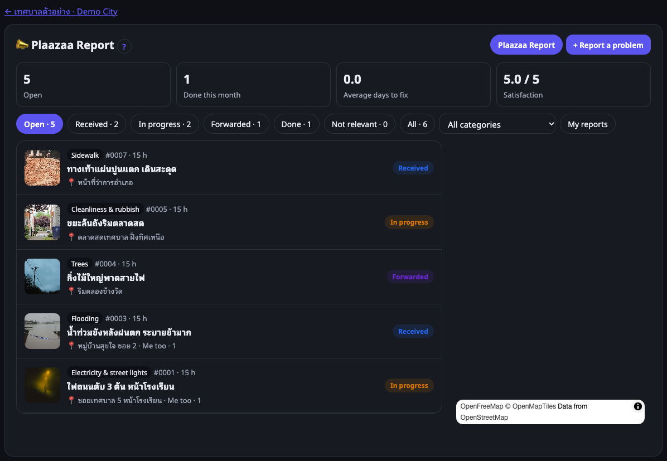Open report titled กิ่งไม้ใหญ่พาดสายไฟ
This screenshot has width=667, height=461.
click(x=106, y=278)
